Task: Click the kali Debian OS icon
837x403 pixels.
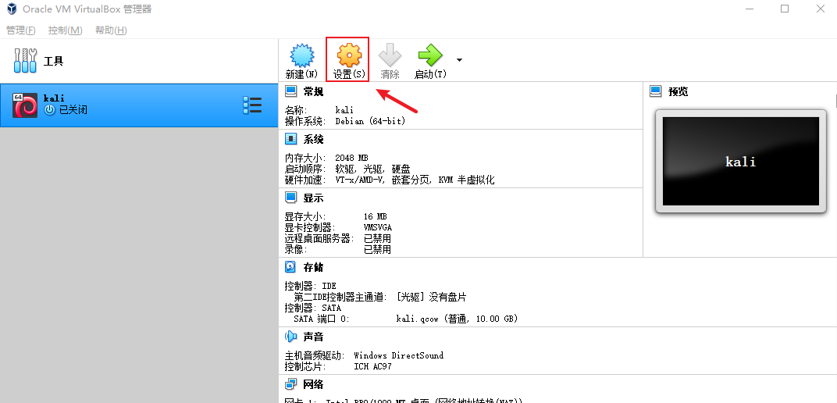Action: (25, 105)
